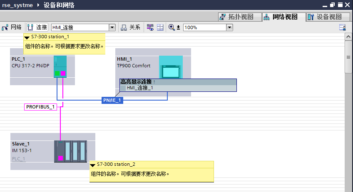Click the green PROFINET port on PLC_1

[57, 73]
